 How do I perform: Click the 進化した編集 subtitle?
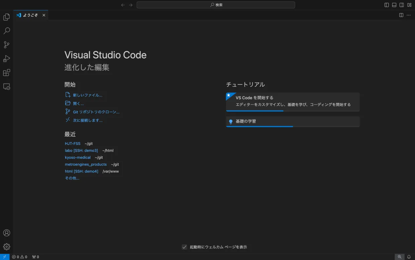(87, 67)
